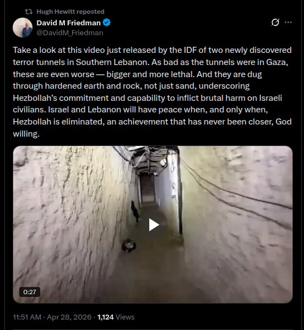Click the Apr 28, 2026 date
This screenshot has height=330, width=304.
(x=69, y=317)
